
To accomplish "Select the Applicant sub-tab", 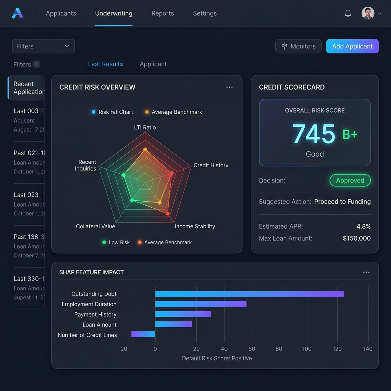I will pyautogui.click(x=153, y=64).
